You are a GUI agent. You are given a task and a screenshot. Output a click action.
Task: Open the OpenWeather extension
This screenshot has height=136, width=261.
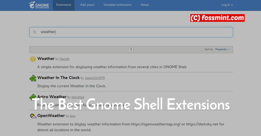coord(51,116)
